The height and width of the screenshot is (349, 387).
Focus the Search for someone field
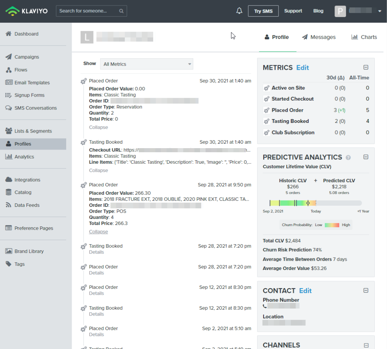click(x=91, y=11)
